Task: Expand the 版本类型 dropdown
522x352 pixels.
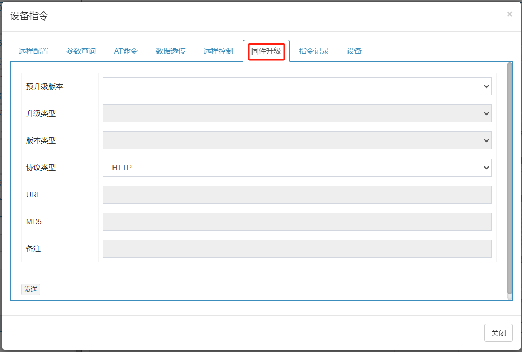Action: click(297, 140)
